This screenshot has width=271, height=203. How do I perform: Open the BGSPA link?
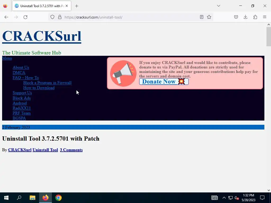[x=19, y=118]
